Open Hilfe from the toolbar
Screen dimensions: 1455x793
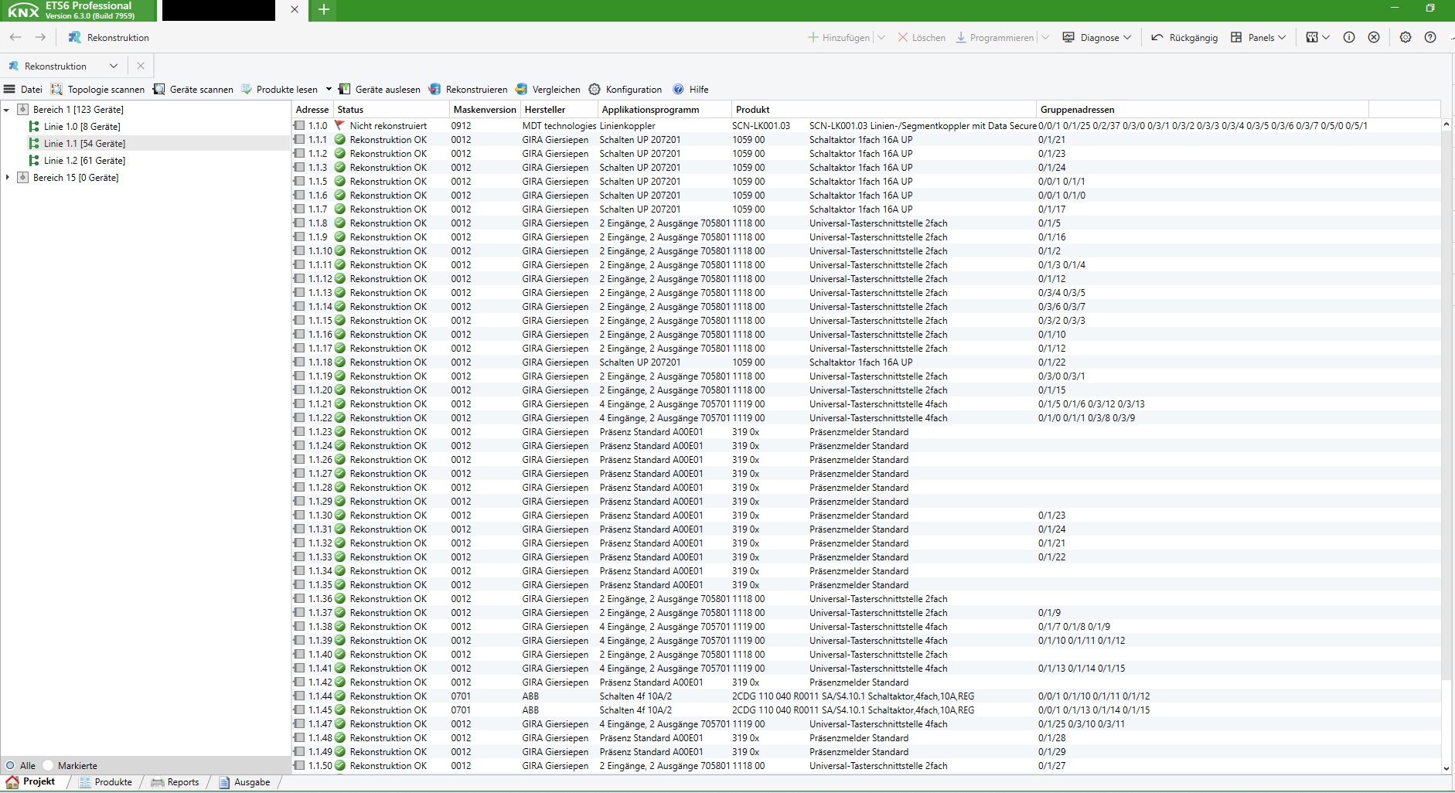pos(690,90)
